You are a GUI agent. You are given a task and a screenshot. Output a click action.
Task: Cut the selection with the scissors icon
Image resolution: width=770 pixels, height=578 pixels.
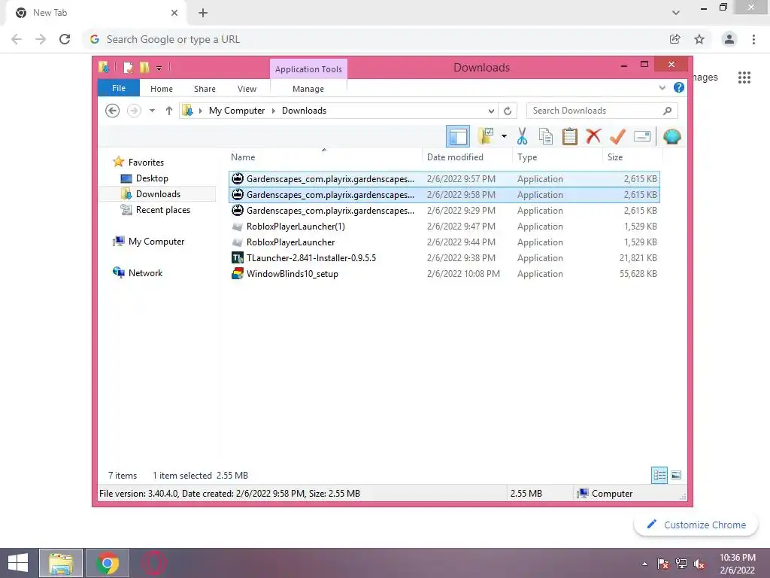tap(522, 136)
